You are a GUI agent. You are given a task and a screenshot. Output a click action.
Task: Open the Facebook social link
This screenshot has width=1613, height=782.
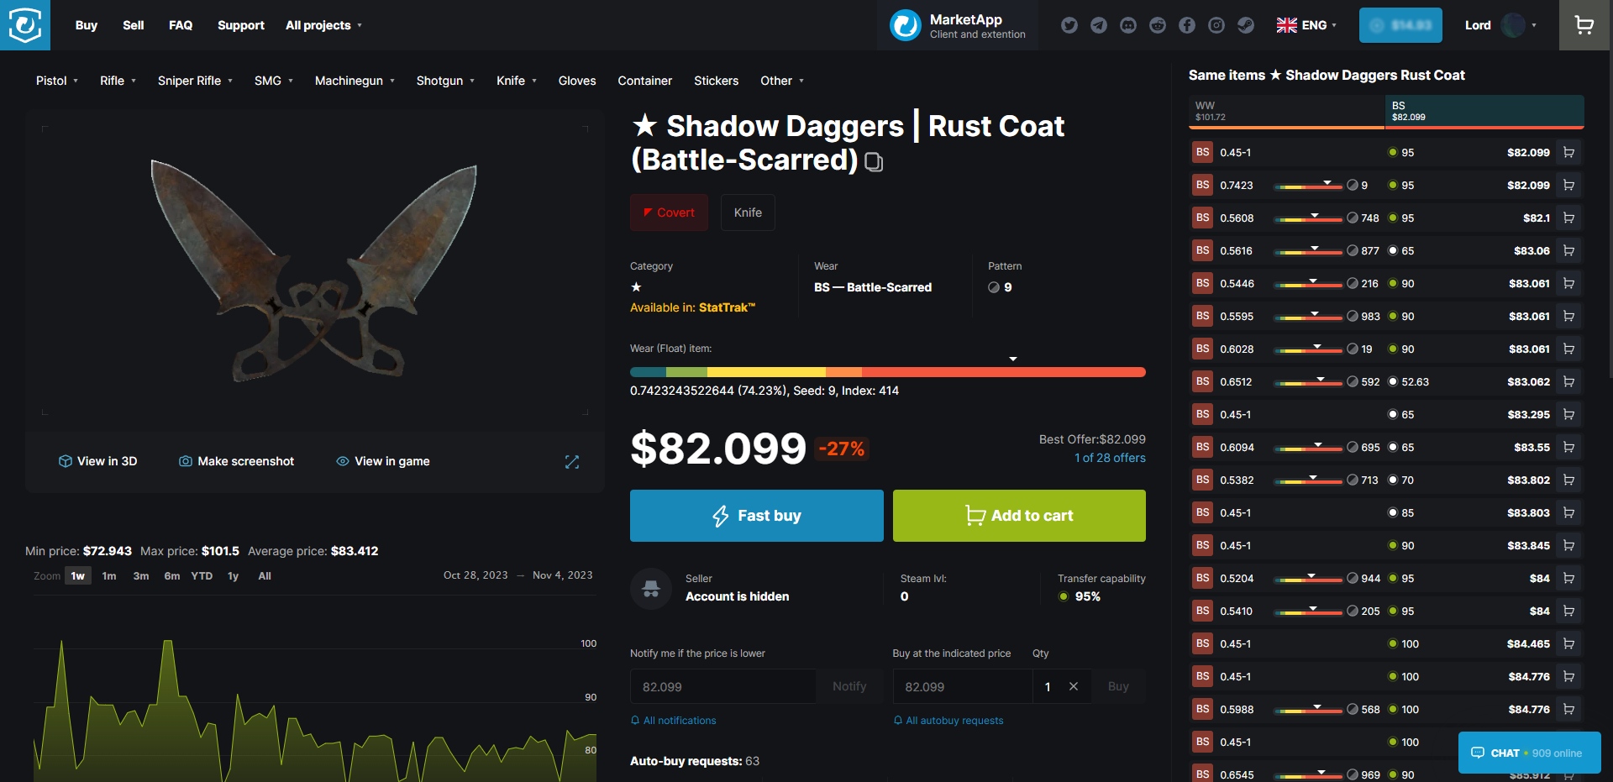point(1187,25)
